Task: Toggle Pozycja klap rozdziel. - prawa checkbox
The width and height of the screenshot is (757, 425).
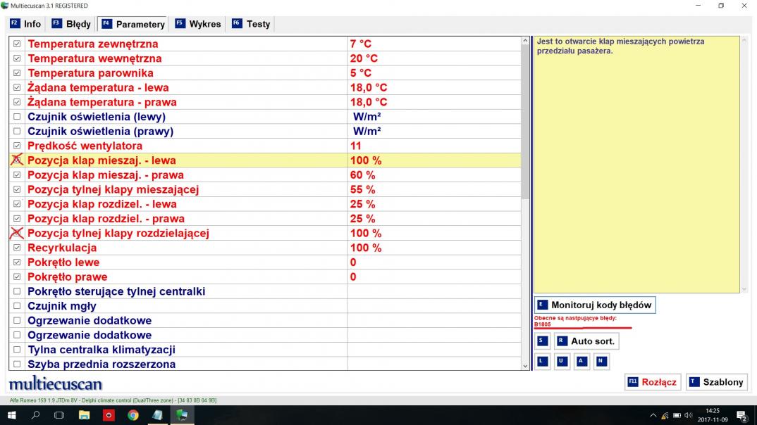Action: coord(17,218)
